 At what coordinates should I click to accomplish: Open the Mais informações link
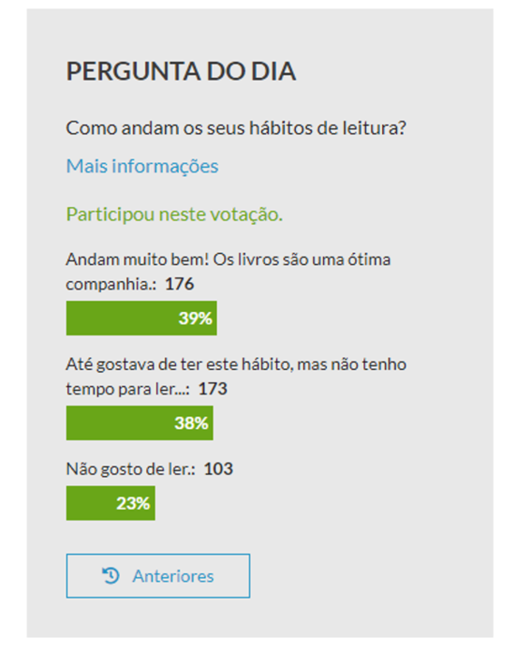tap(143, 166)
